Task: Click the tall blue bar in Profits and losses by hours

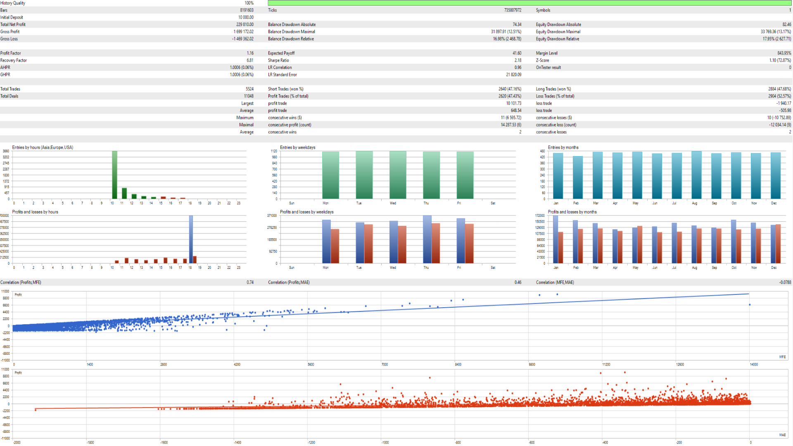Action: click(x=191, y=239)
